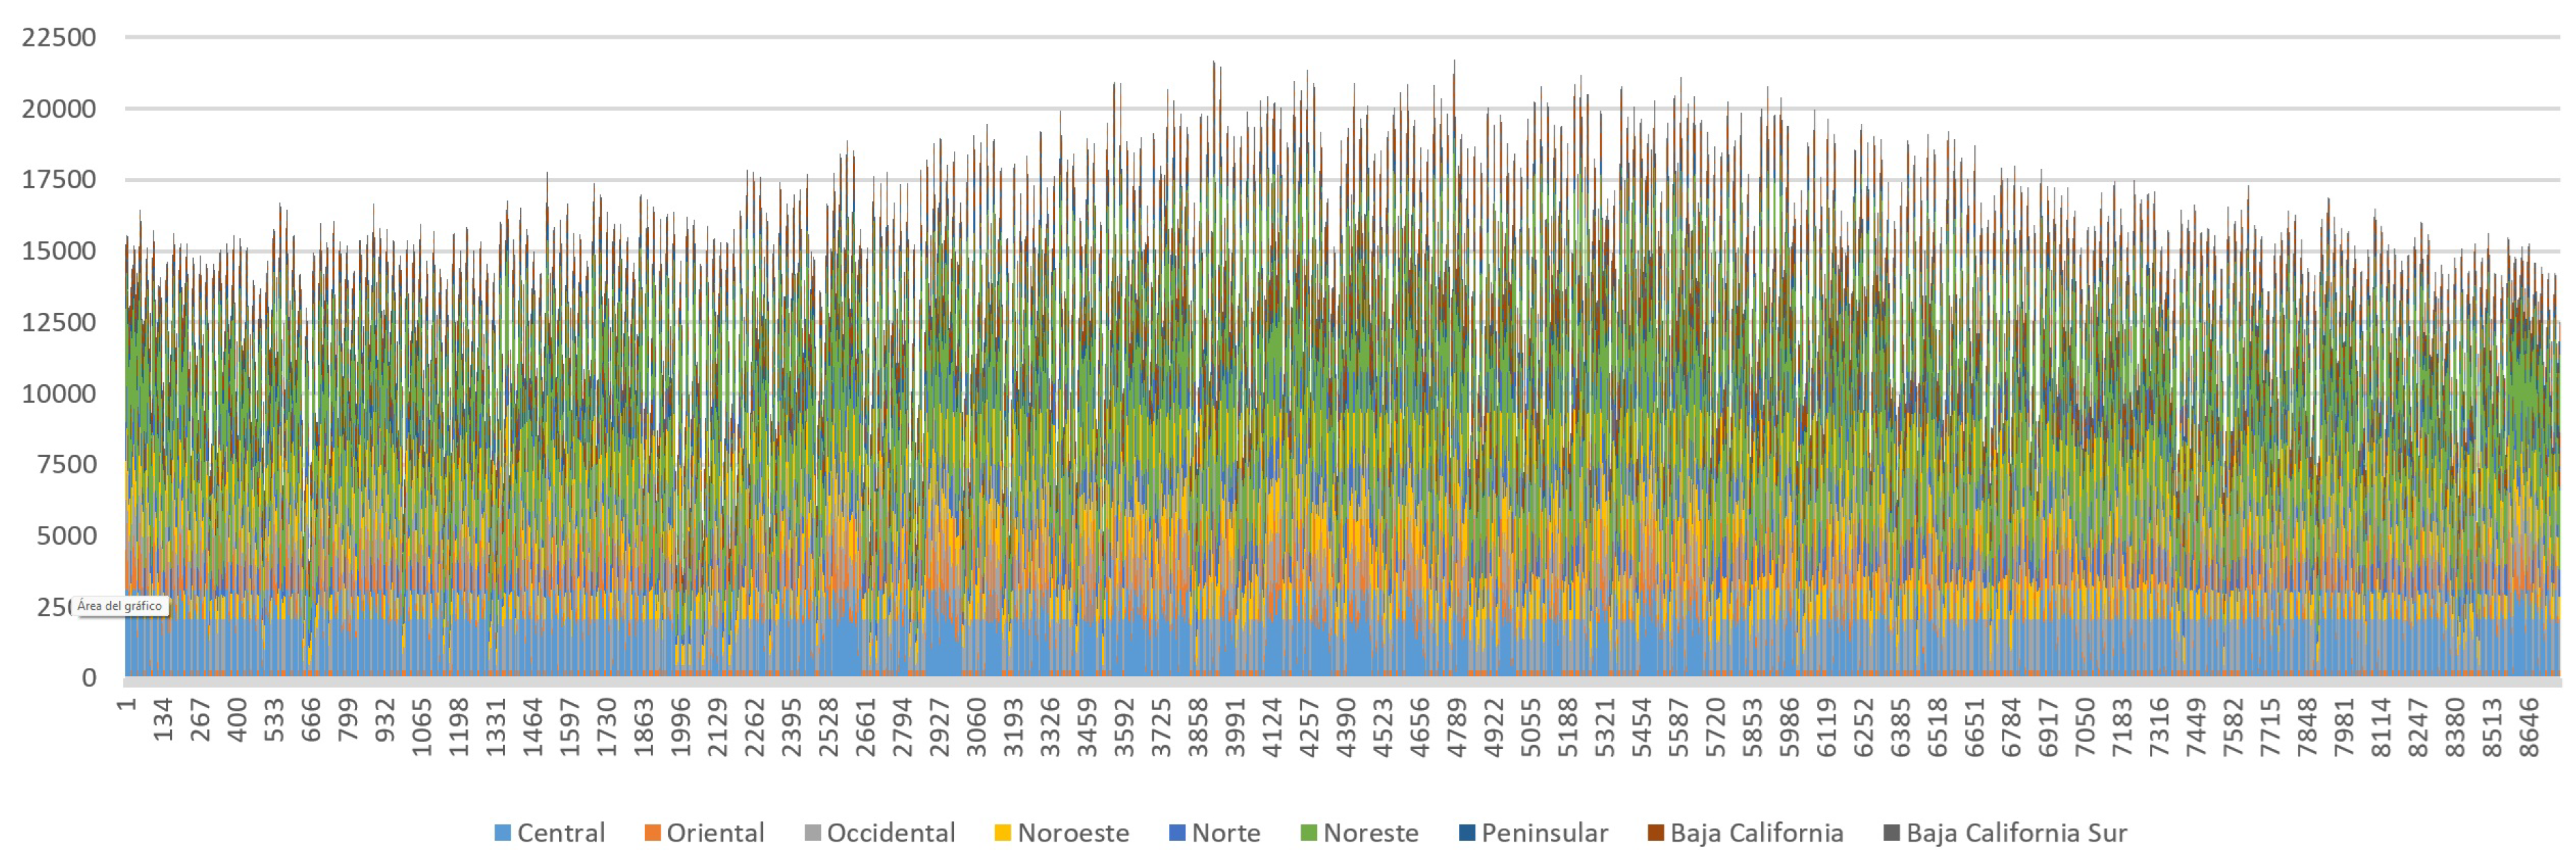Select the Central legend label text
Viewport: 2576px width, 861px height.
(x=561, y=833)
